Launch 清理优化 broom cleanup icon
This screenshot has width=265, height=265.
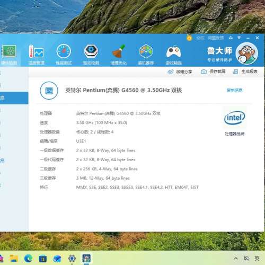[x=118, y=55]
